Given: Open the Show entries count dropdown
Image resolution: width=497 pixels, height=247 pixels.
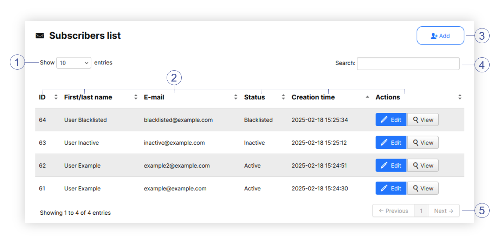Looking at the screenshot, I should click(x=73, y=63).
